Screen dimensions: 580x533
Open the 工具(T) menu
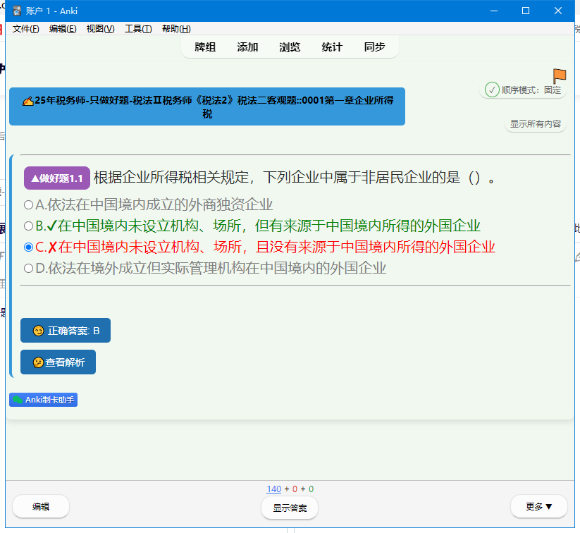[x=138, y=29]
